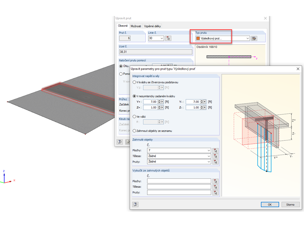Select 'V kvádru se čtvercovou podstavou' option

coord(134,82)
